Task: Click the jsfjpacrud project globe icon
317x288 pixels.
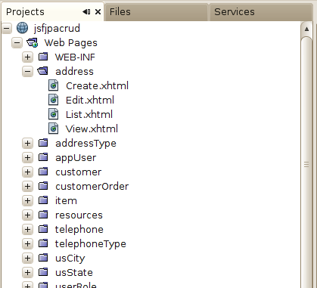Action: point(22,28)
